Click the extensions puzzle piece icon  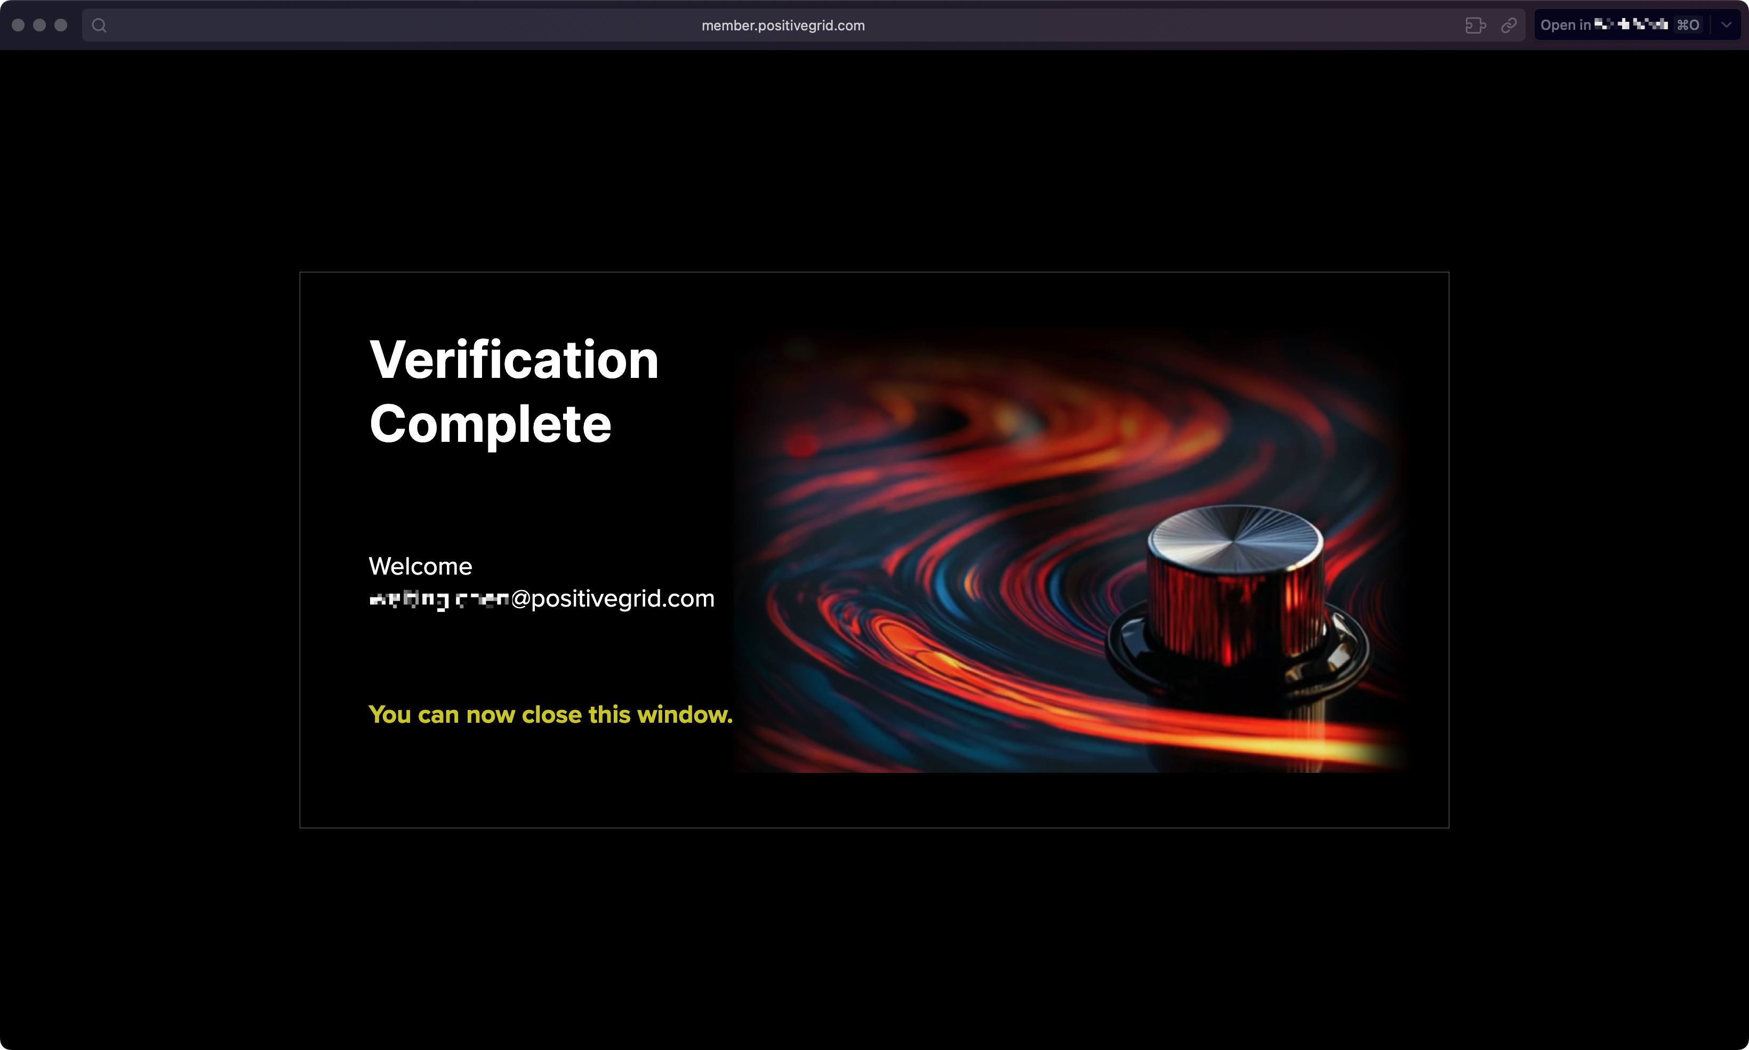pos(1475,26)
